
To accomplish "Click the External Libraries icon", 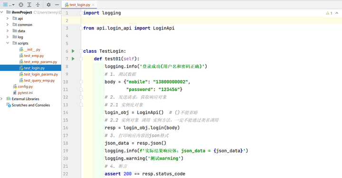I will (x=9, y=99).
